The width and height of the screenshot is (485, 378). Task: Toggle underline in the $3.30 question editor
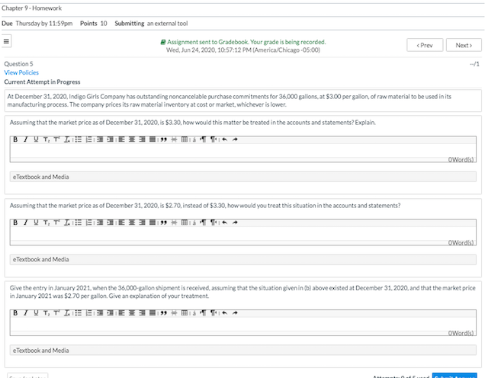pos(36,139)
